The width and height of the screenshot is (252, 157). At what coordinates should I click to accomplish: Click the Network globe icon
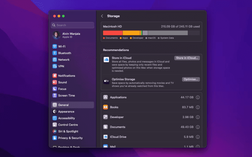point(54,60)
